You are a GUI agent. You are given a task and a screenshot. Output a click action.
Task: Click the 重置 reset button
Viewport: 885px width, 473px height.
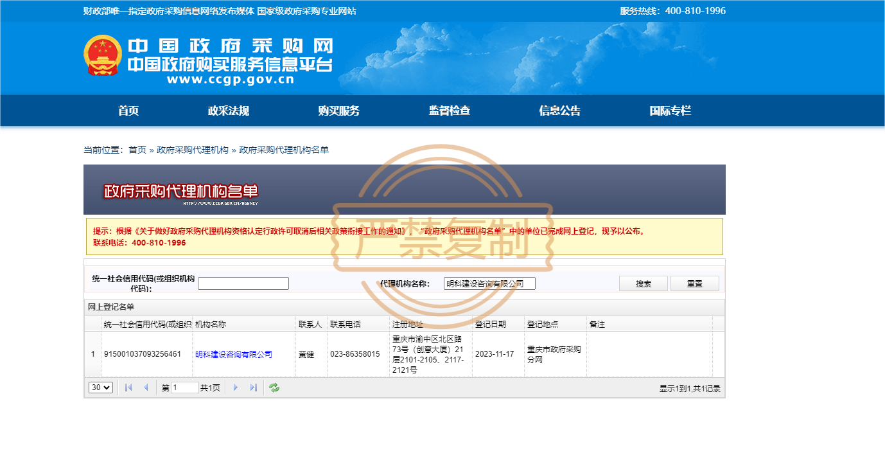pyautogui.click(x=694, y=283)
